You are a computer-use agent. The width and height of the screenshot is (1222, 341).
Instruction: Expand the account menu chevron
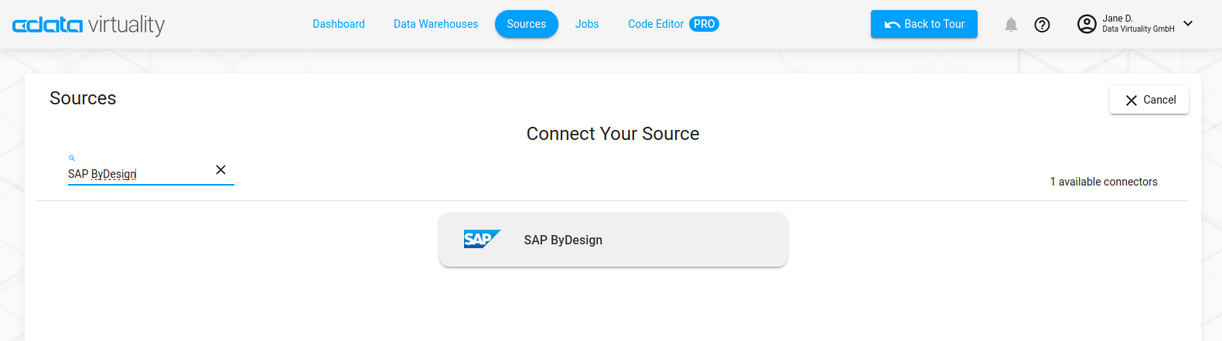1188,23
